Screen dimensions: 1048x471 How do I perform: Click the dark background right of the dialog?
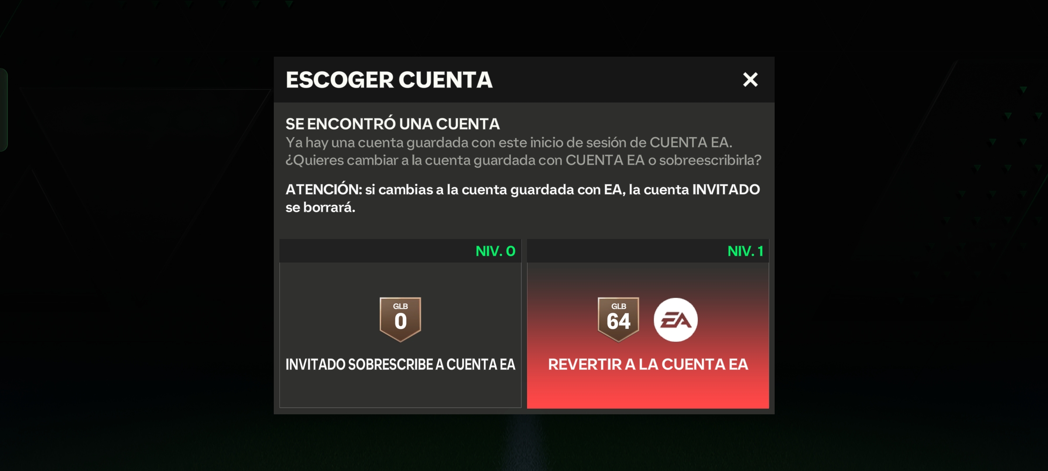(x=908, y=235)
